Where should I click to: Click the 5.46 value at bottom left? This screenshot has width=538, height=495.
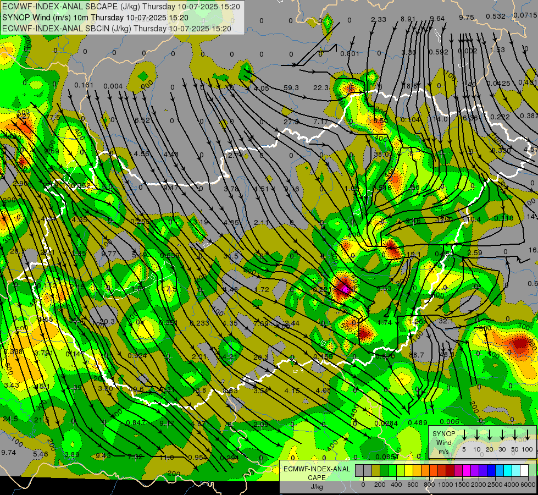point(41,454)
